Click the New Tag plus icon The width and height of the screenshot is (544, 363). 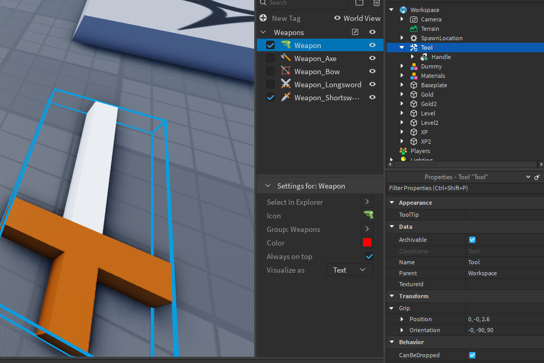click(263, 18)
